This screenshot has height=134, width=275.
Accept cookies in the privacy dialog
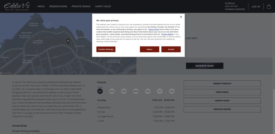coord(171,49)
